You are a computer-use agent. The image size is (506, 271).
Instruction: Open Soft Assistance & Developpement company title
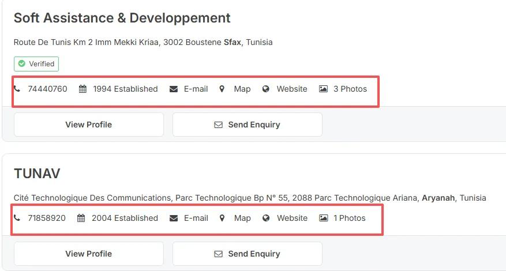tap(122, 18)
